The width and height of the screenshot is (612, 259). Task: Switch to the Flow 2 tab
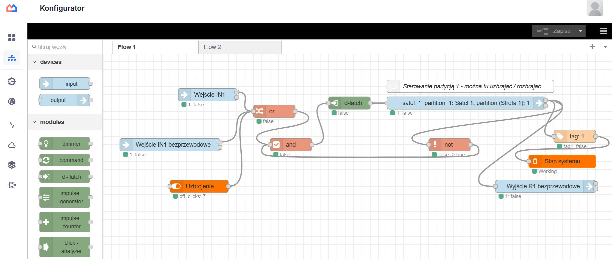240,47
